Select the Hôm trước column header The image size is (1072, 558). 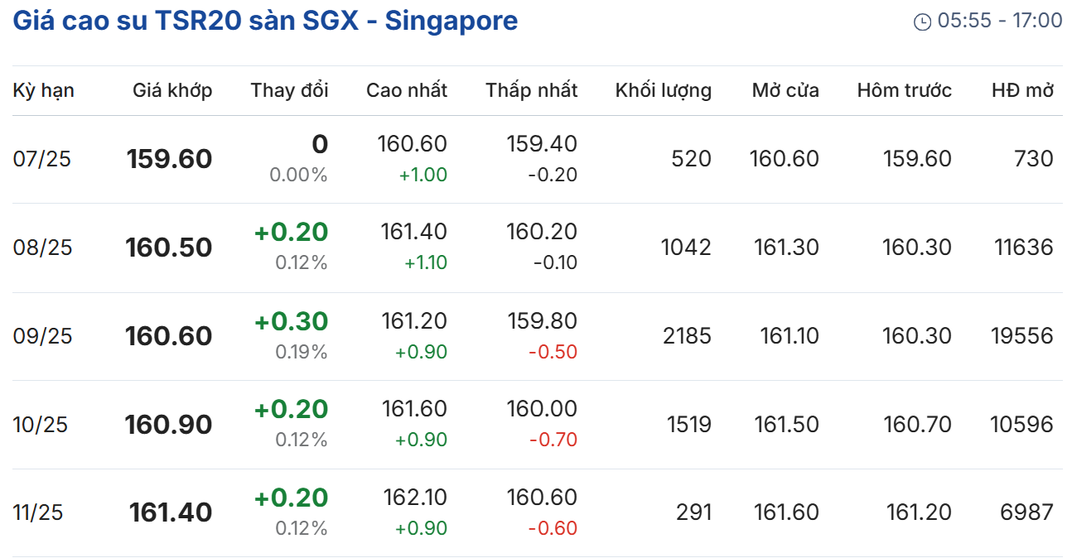coord(904,90)
